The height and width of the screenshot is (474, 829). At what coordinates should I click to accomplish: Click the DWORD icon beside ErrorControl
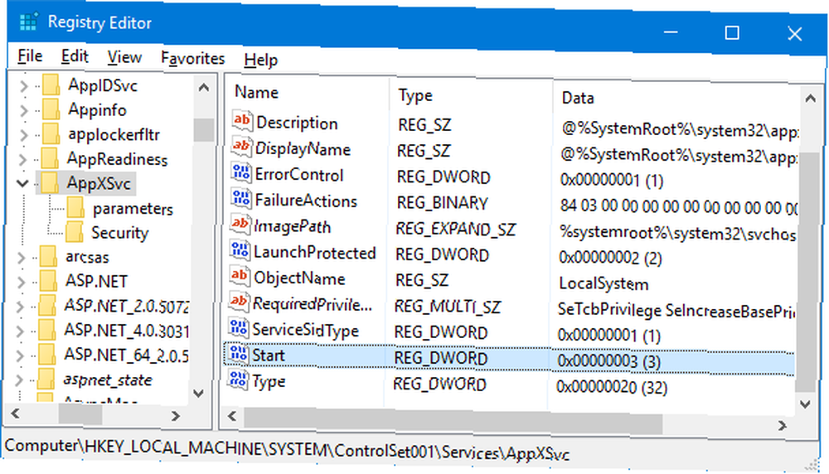pos(240,173)
